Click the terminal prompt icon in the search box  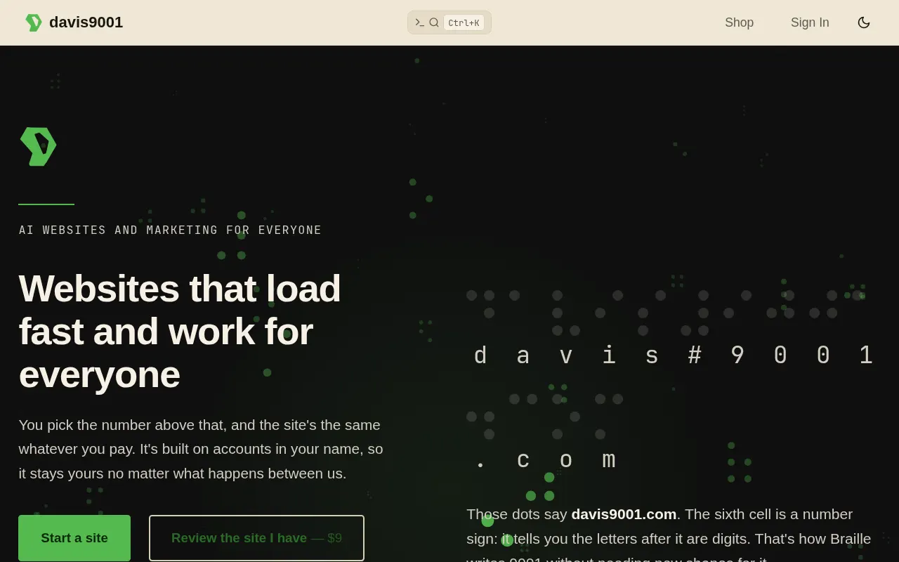coord(419,22)
